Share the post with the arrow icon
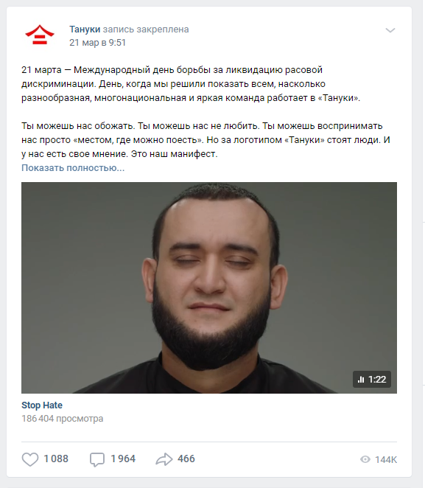This screenshot has width=425, height=488. pos(164,459)
